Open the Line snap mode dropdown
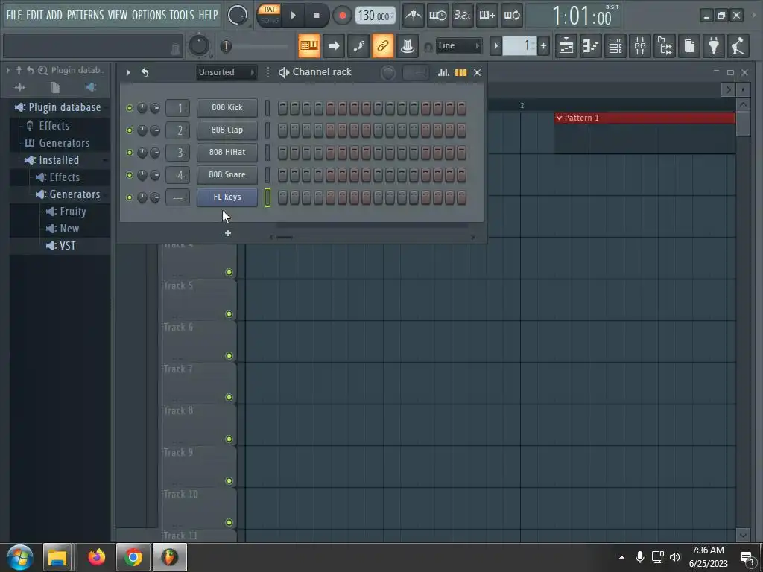This screenshot has height=572, width=763. (x=458, y=45)
